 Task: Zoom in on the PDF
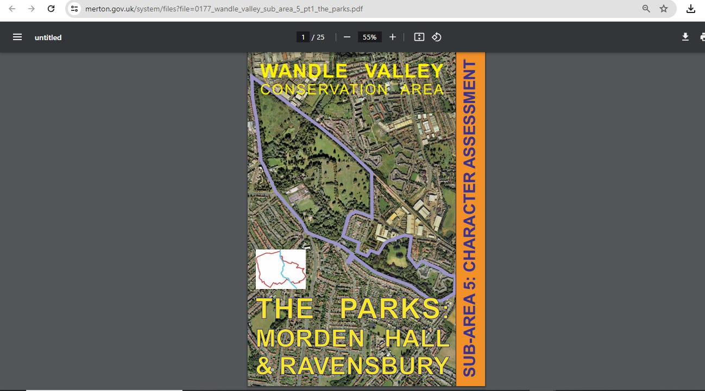tap(393, 37)
